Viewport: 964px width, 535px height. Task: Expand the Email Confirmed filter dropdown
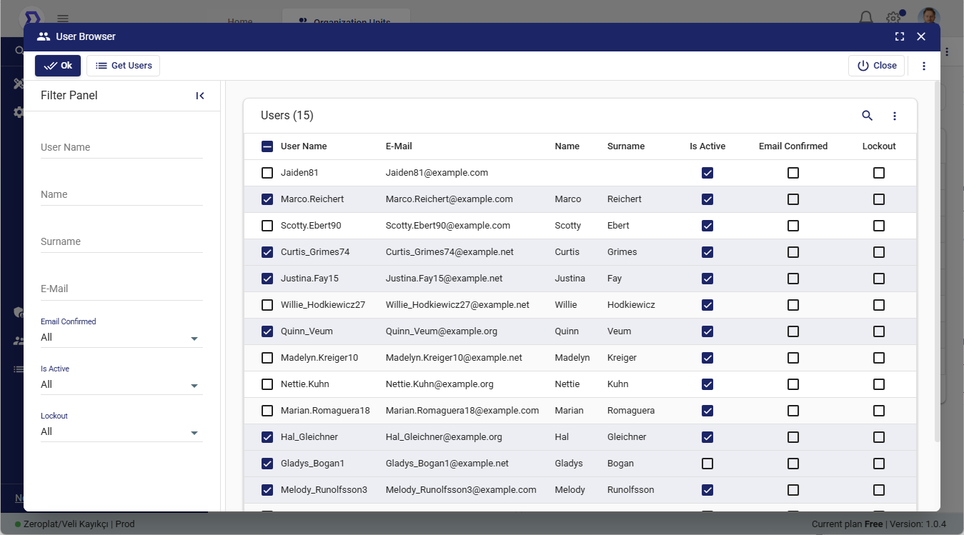coord(121,338)
